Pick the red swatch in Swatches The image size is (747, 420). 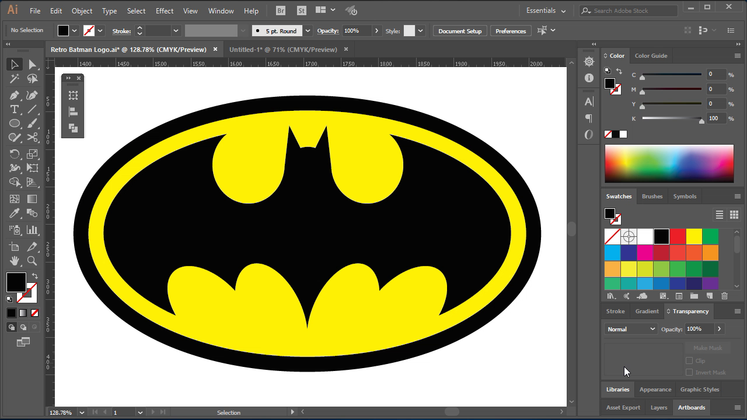[678, 236]
